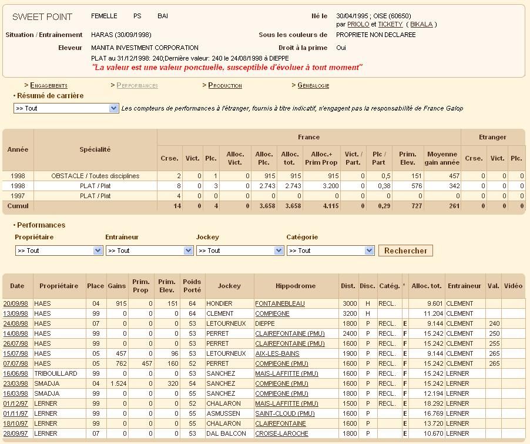Follow the BIKALA pedigree link
530x444 pixels.
421,24
